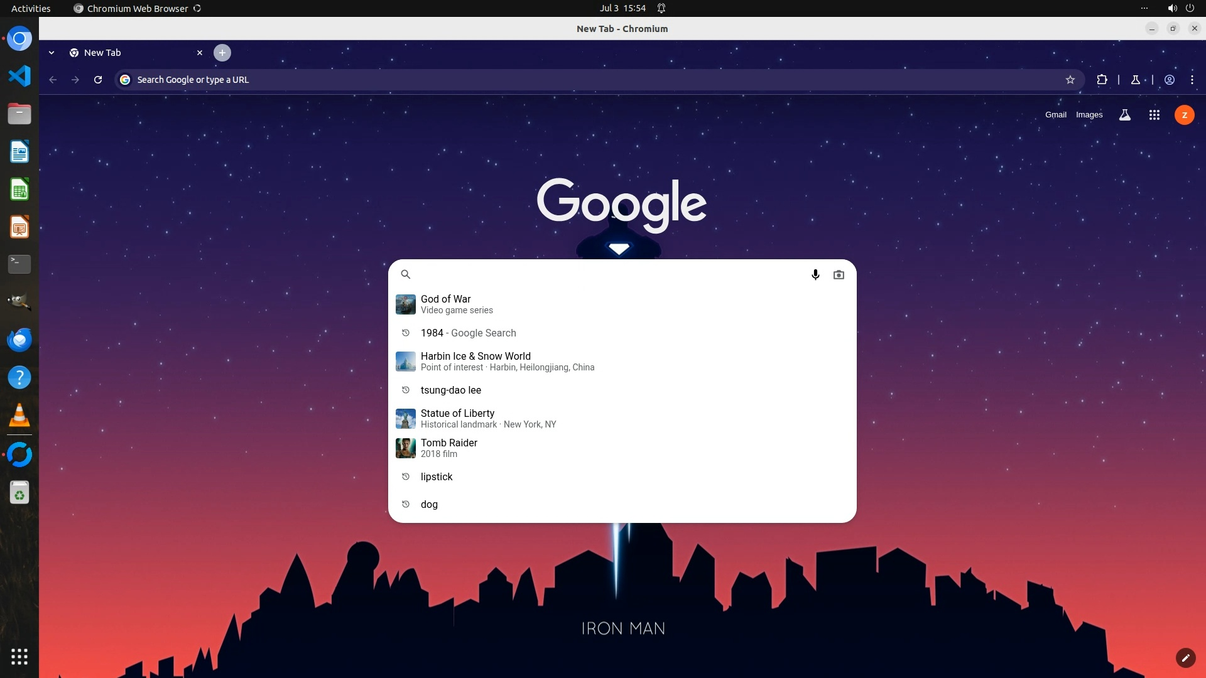1206x678 pixels.
Task: Select the New Tab tab
Action: pyautogui.click(x=126, y=53)
